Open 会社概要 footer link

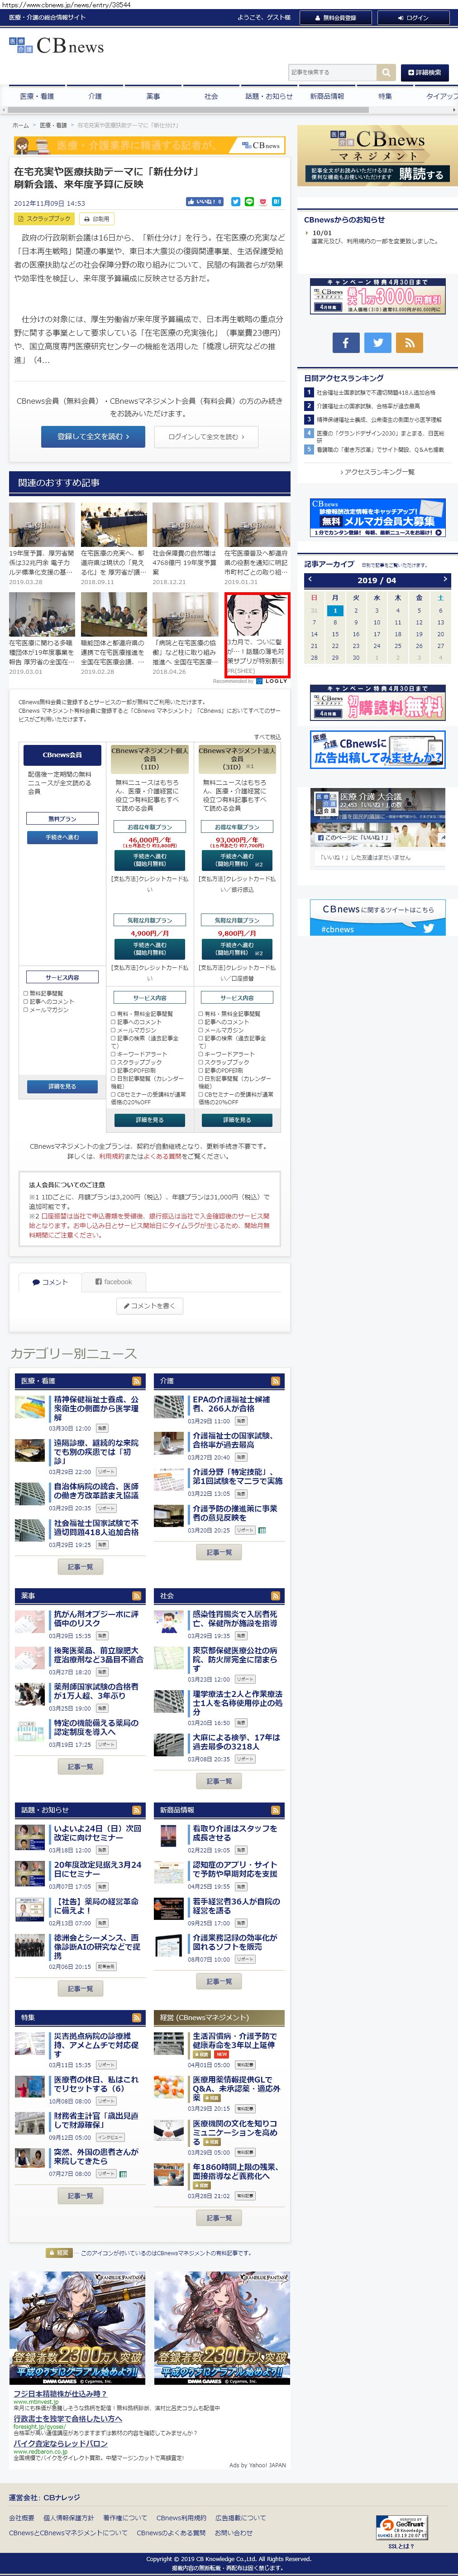coord(22,2518)
